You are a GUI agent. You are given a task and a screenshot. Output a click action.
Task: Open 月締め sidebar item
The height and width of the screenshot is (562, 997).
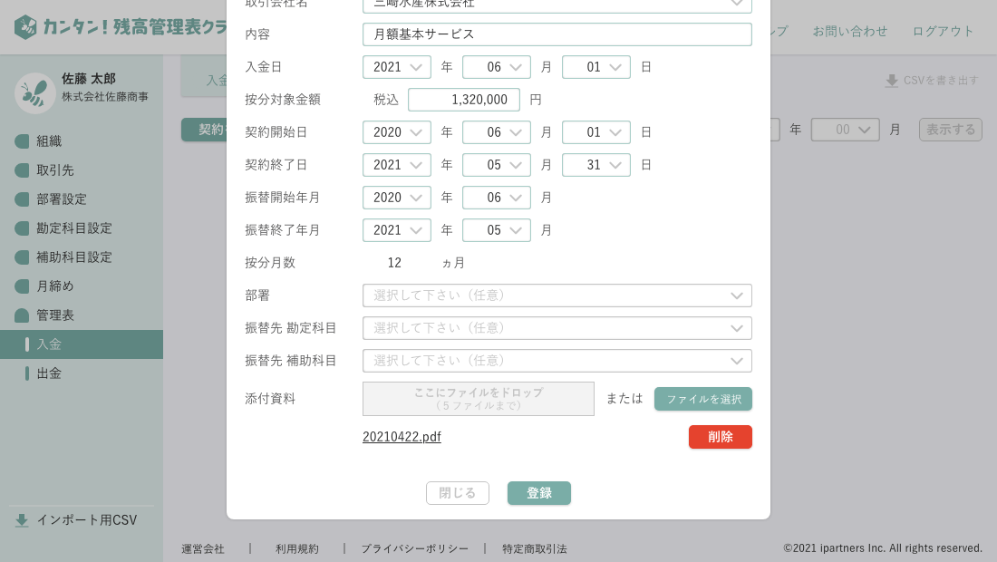click(x=54, y=286)
